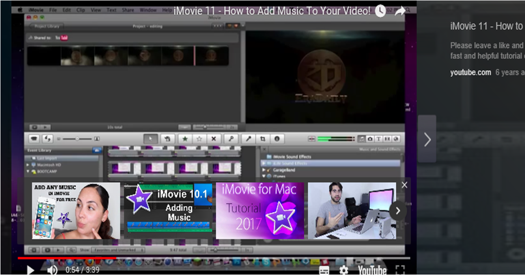Click the youtube.com source link
The image size is (525, 275).
[x=470, y=73]
